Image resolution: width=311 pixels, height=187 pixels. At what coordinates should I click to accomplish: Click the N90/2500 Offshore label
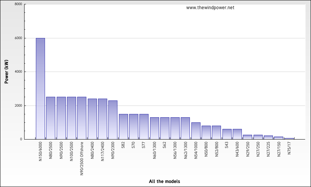click(x=82, y=159)
